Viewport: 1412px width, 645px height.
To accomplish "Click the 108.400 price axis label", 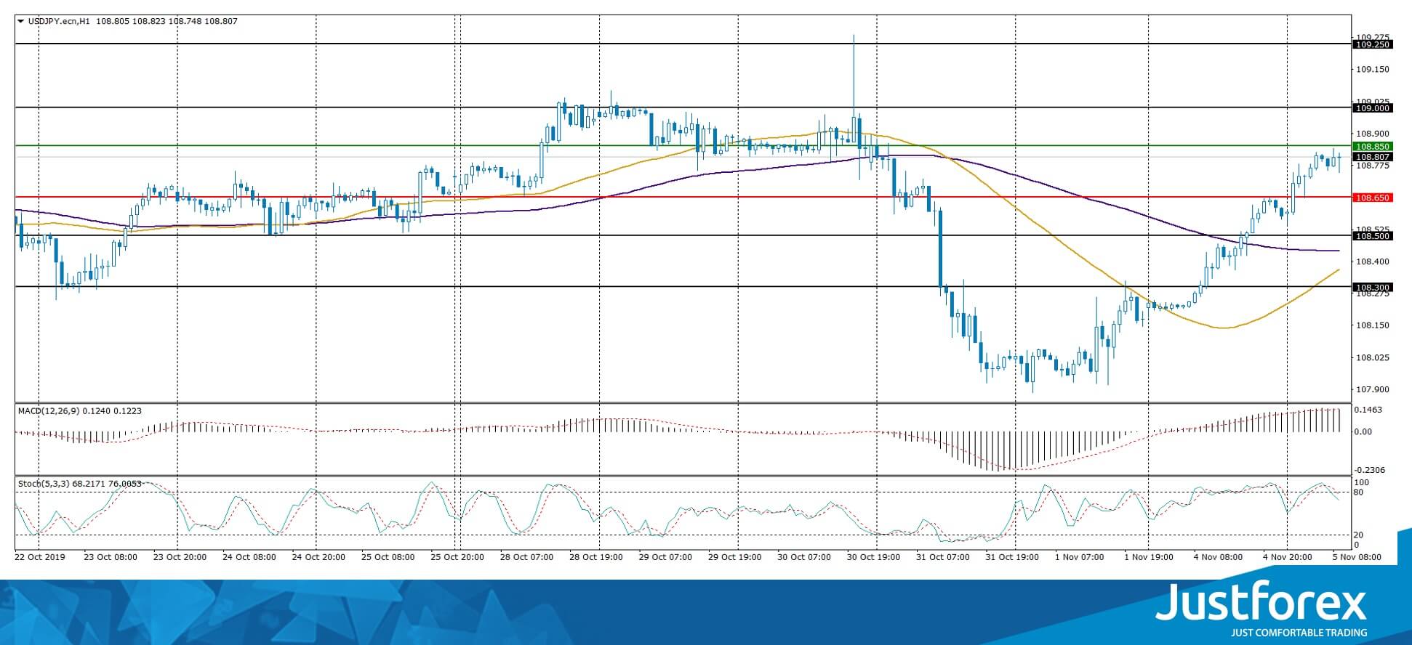I will coord(1373,261).
